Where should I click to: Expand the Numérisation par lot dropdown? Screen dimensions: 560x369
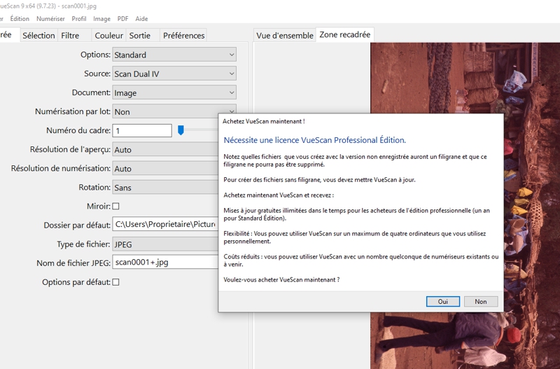click(x=174, y=110)
